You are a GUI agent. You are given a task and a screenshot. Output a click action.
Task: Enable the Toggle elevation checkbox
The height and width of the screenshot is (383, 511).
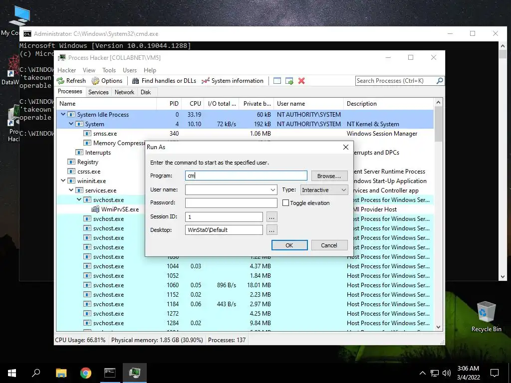285,203
